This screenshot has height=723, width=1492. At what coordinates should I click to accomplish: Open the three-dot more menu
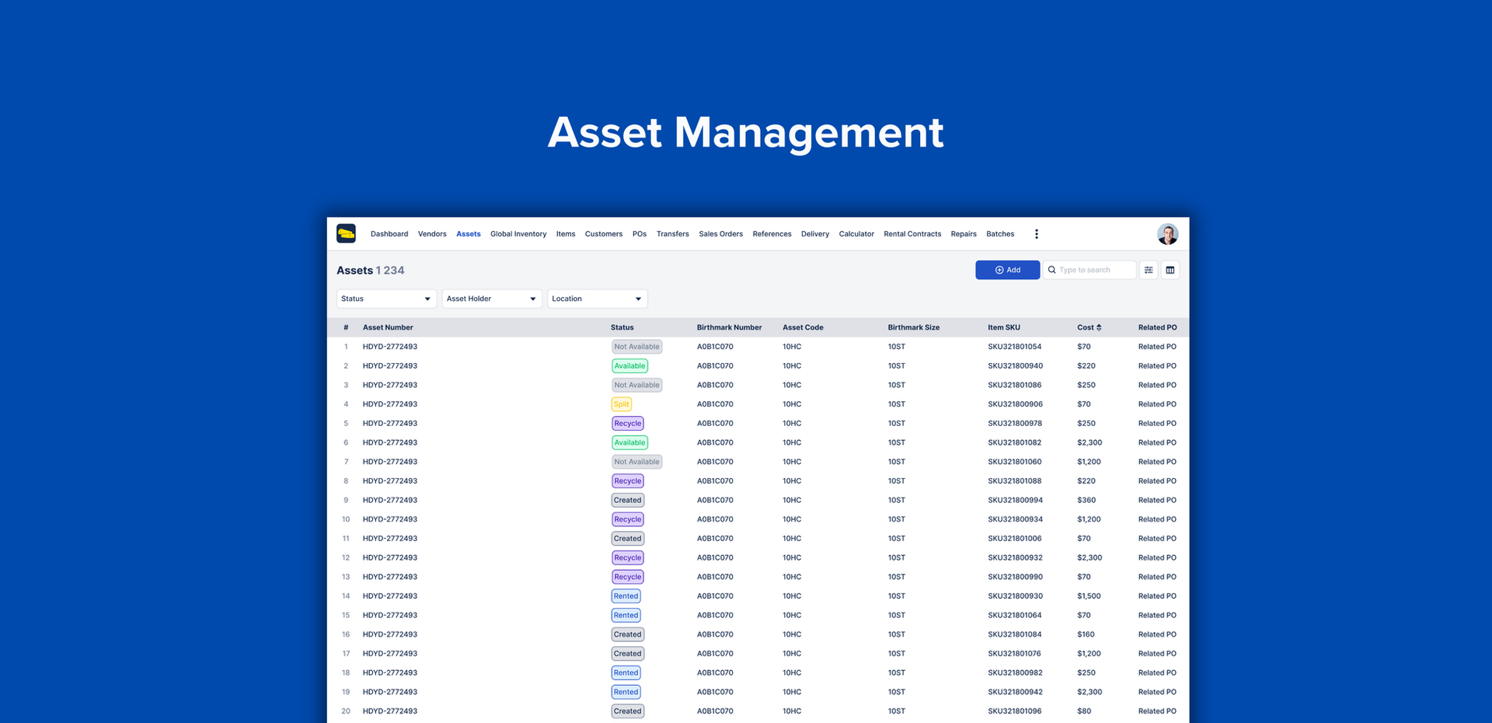point(1036,234)
